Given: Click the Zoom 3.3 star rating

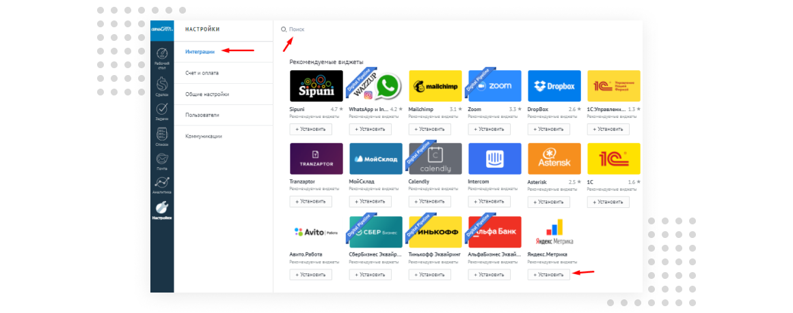Looking at the screenshot, I should pos(515,109).
